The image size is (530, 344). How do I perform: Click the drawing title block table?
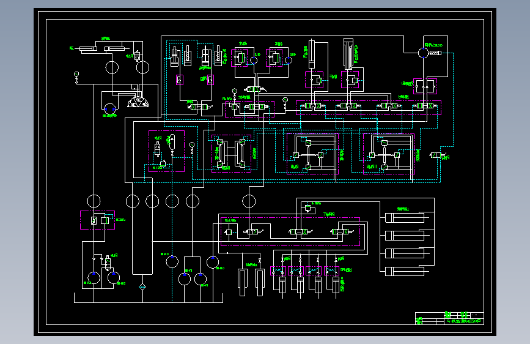[449, 318]
